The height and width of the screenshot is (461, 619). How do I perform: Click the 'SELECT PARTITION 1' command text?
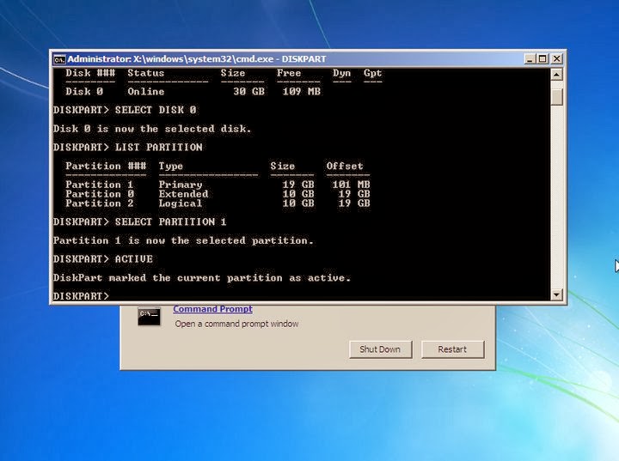point(170,221)
